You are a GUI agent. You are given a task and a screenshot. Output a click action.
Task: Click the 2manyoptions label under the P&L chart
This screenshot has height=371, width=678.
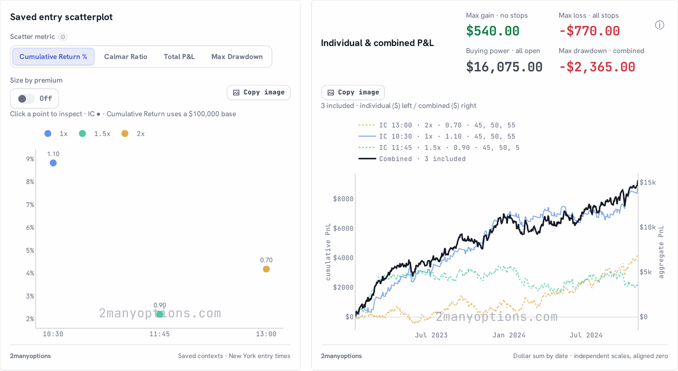[341, 356]
